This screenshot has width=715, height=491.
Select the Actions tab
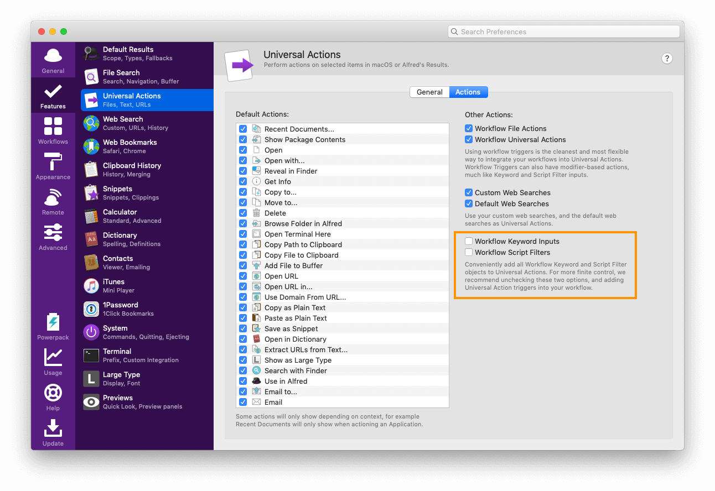(x=468, y=92)
